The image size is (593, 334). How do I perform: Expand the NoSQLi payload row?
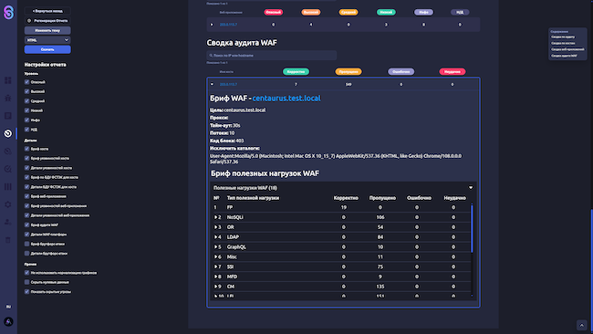click(x=215, y=217)
